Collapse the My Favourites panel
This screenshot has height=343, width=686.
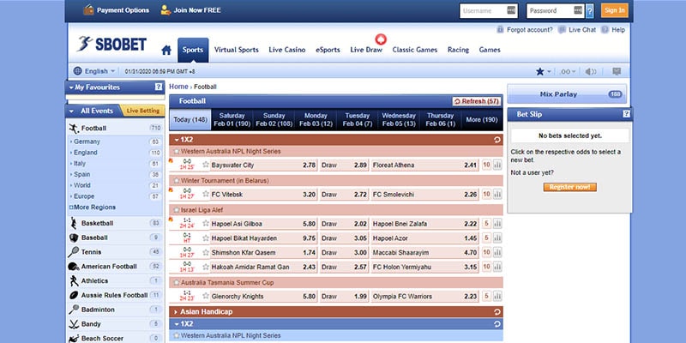[71, 87]
